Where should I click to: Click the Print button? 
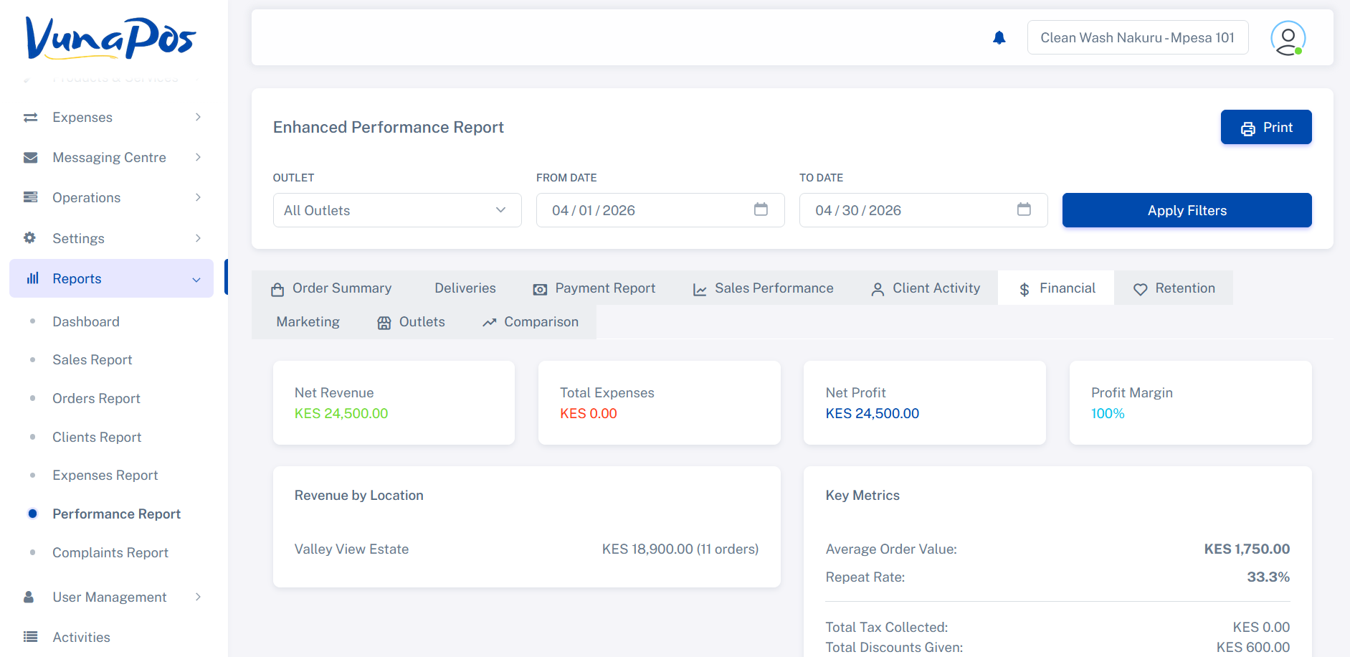point(1266,127)
